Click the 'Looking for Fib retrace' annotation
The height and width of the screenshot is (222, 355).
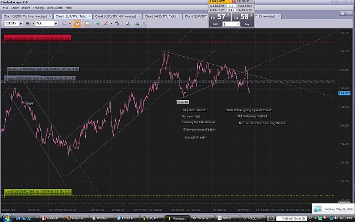(198, 123)
